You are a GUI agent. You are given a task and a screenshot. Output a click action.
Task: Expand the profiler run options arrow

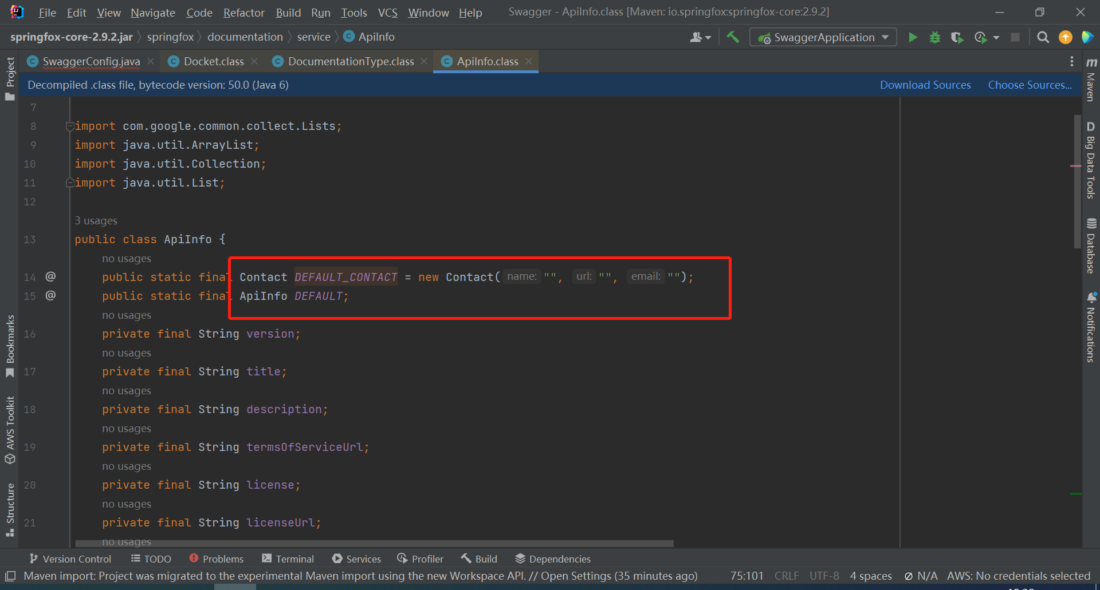click(996, 37)
